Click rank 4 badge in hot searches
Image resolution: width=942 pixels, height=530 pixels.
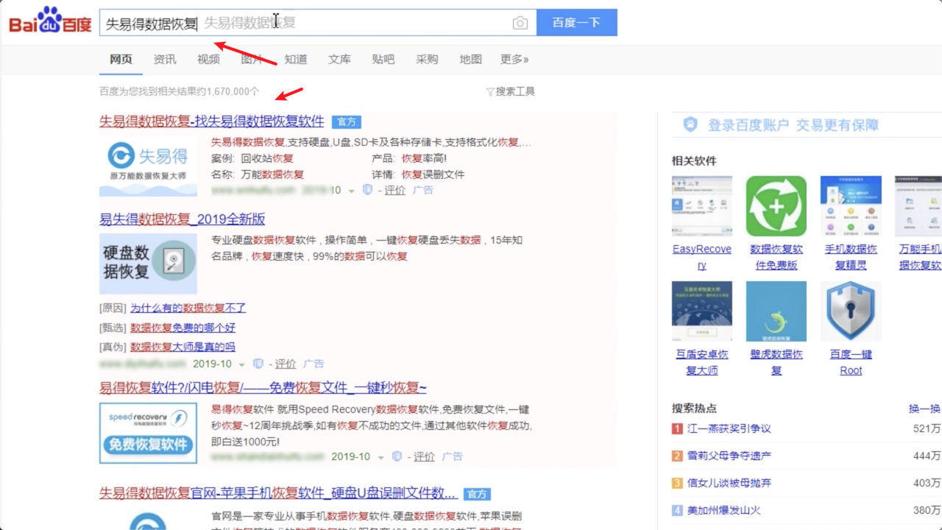point(677,510)
